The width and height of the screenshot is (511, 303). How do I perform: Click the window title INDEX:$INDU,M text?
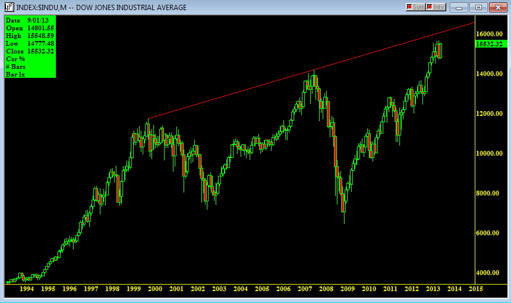click(x=42, y=7)
